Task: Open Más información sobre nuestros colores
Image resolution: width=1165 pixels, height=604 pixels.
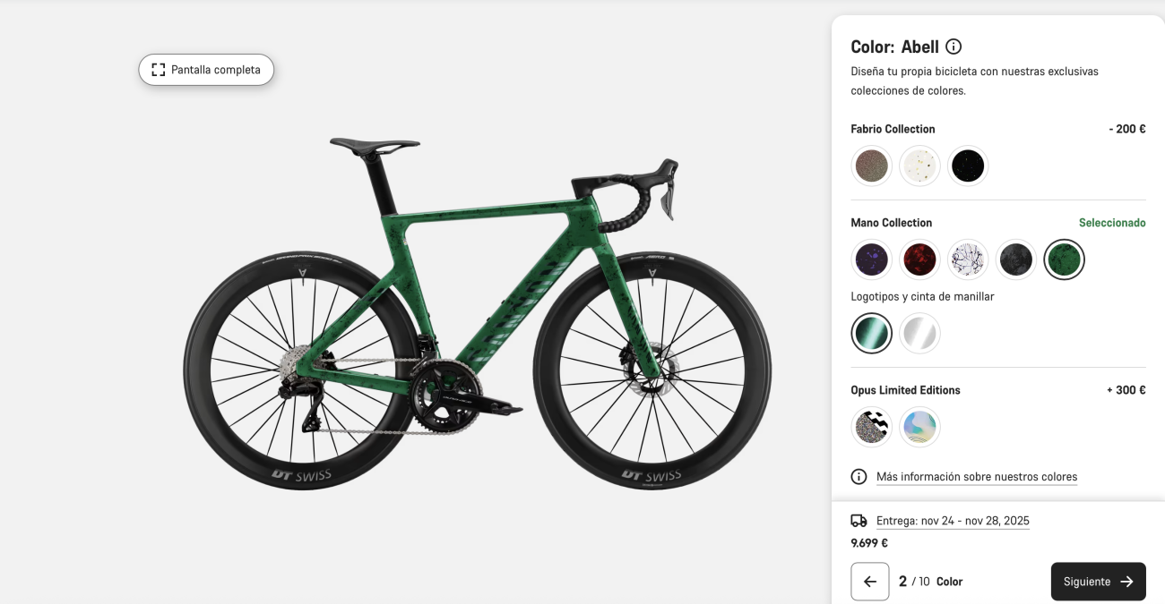Action: click(x=978, y=476)
